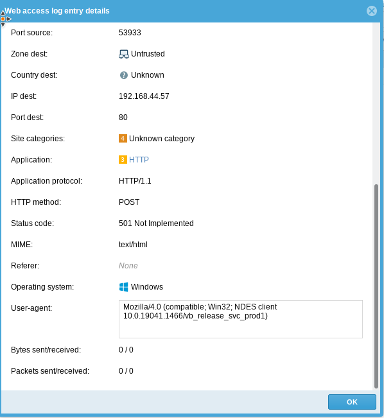
Task: Click the orange site category badge 4
Action: click(123, 138)
